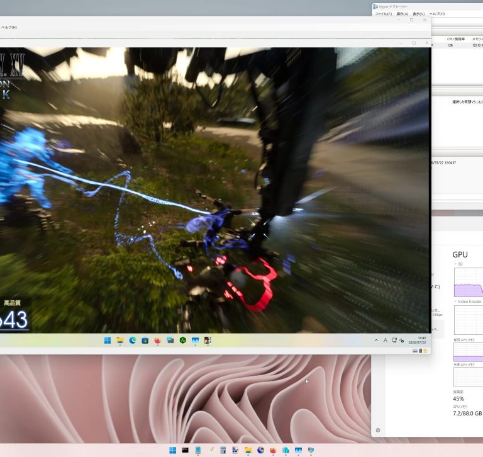The width and height of the screenshot is (483, 457).
Task: Minimize the outer VM connection window
Action: point(399,20)
